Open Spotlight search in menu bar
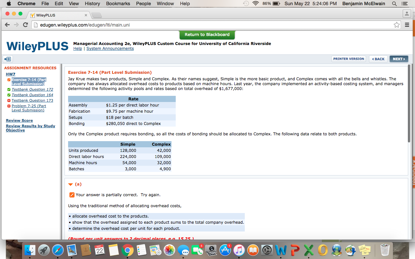415x259 pixels. coord(394,4)
